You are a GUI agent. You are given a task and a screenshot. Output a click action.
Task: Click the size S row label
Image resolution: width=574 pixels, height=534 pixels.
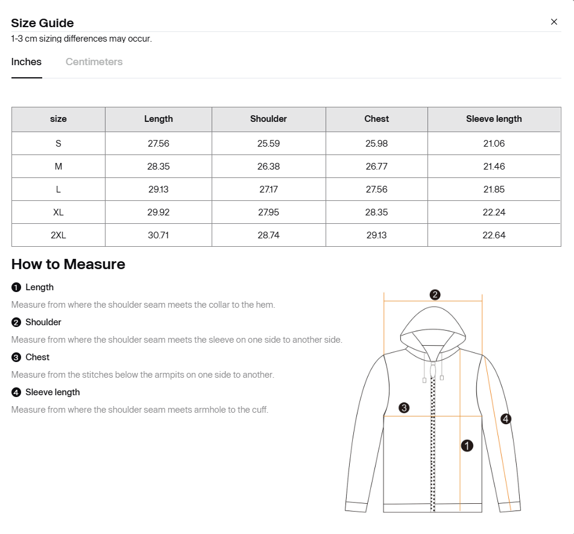click(58, 144)
